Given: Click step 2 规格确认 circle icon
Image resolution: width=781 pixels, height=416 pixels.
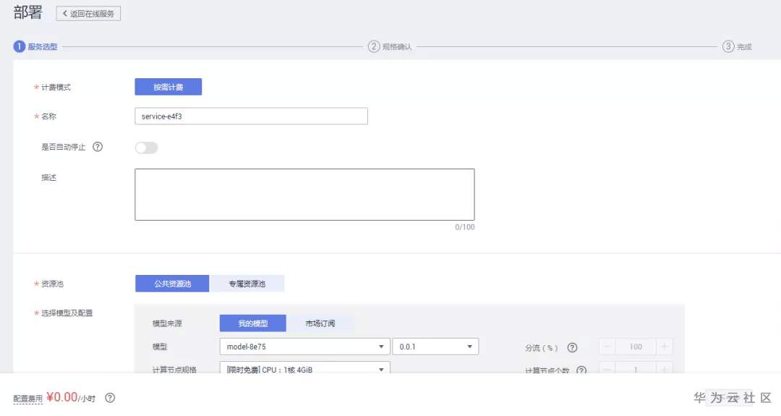Looking at the screenshot, I should [x=374, y=46].
